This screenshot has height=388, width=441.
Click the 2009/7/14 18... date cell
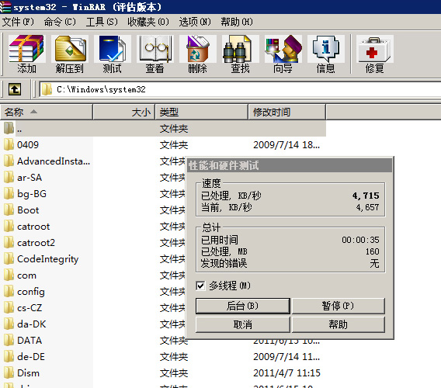[x=286, y=145]
